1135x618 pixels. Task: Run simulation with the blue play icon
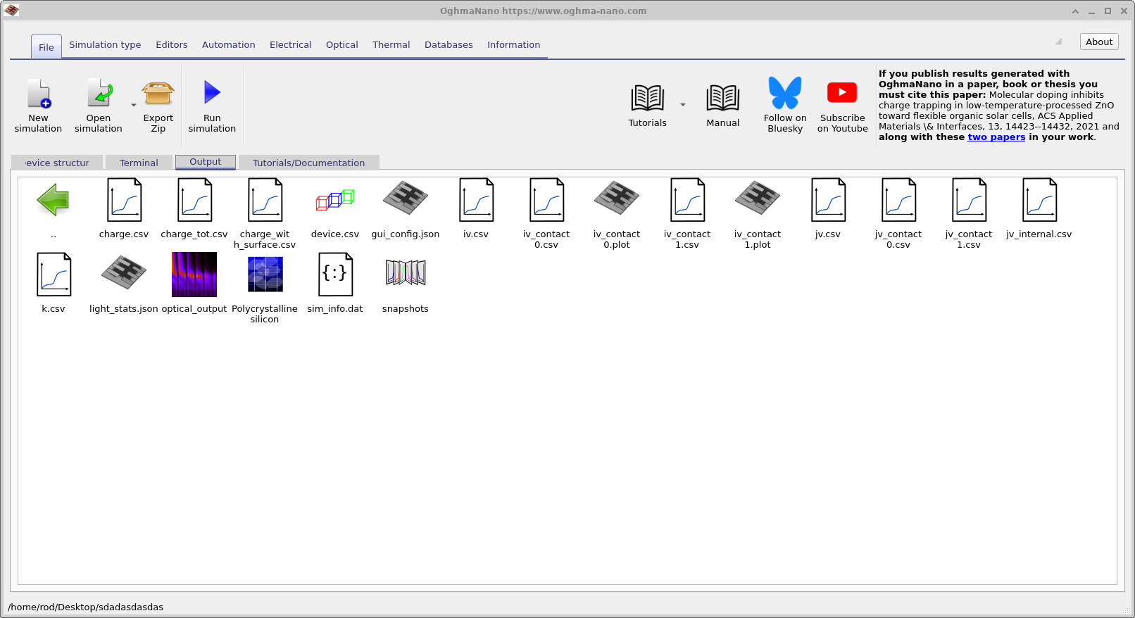click(x=212, y=92)
